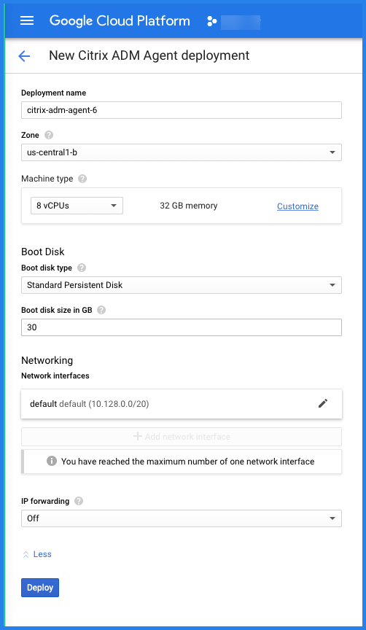366x630 pixels.
Task: Show help for Boot disk type
Action: tap(82, 268)
